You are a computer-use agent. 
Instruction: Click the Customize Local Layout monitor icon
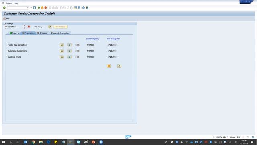coord(87,8)
